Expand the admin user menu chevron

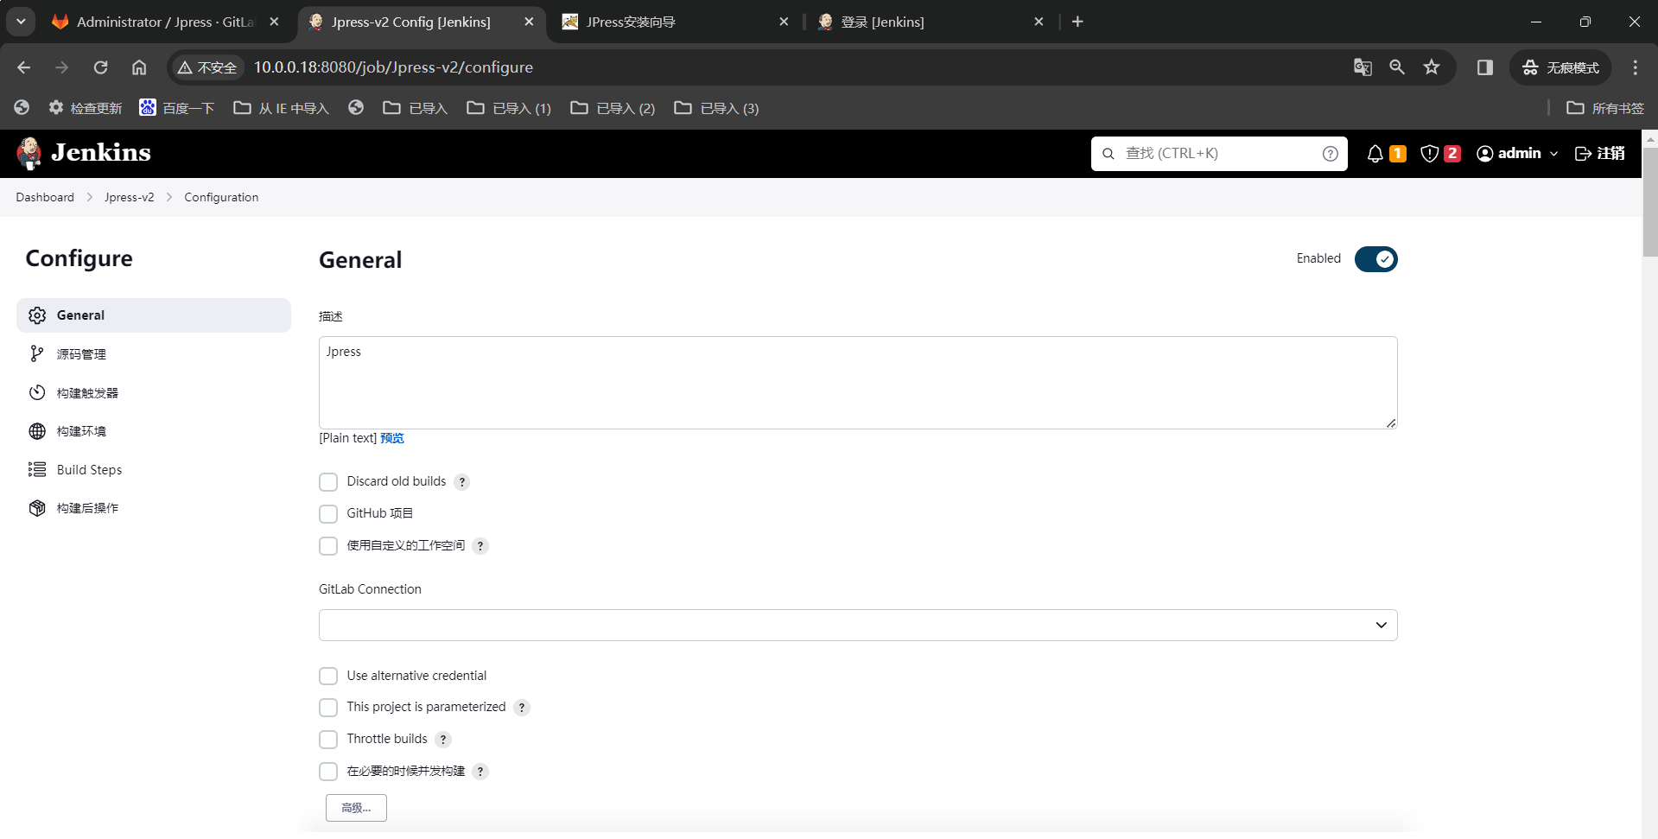(x=1553, y=154)
